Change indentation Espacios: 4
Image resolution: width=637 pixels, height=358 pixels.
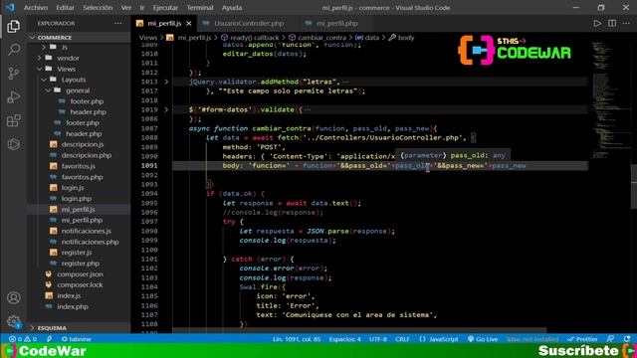[x=345, y=339]
